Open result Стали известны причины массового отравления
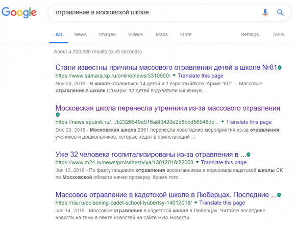This screenshot has height=227, width=296. coord(166,67)
